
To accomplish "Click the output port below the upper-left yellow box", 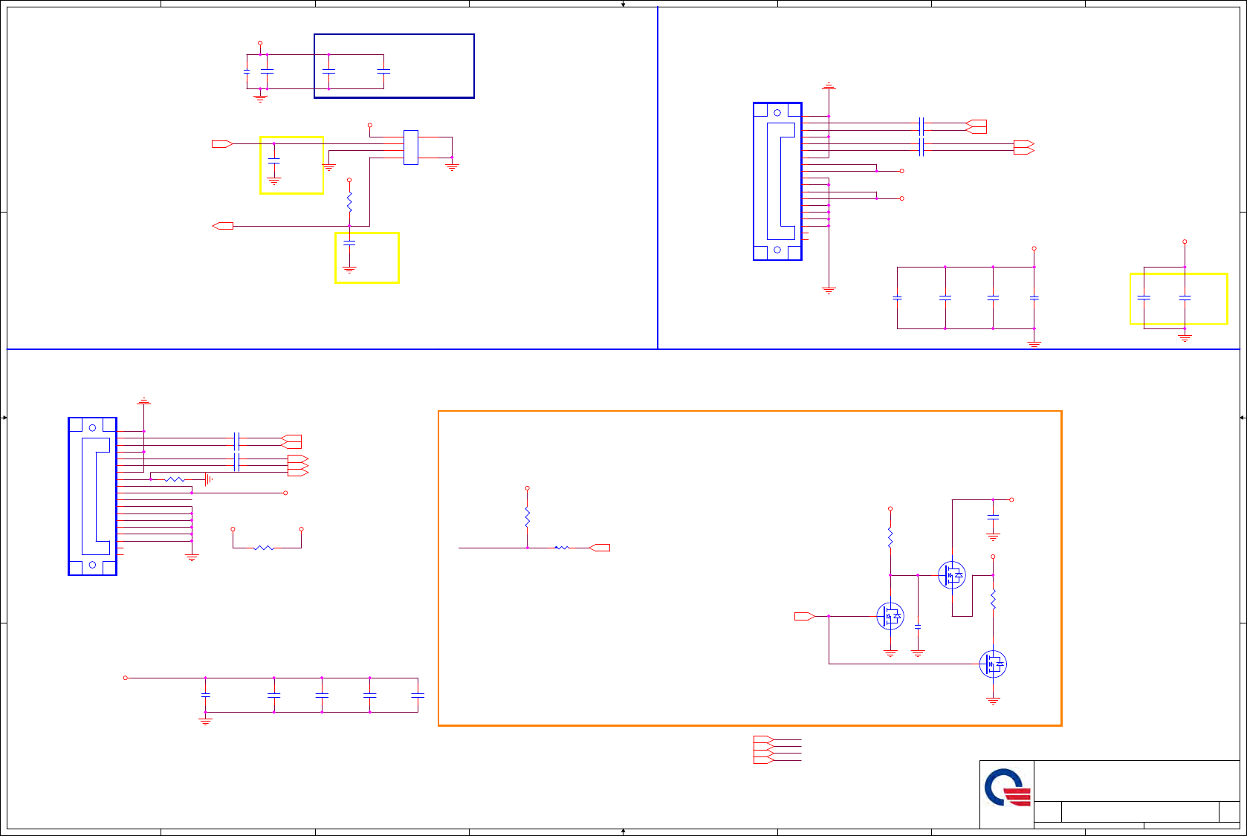I will [223, 226].
